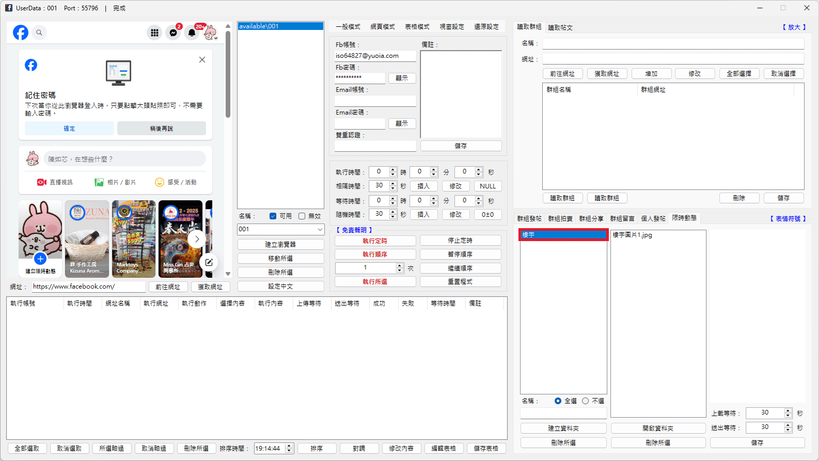819x461 pixels.
Task: Click the NULL button
Action: pyautogui.click(x=487, y=186)
